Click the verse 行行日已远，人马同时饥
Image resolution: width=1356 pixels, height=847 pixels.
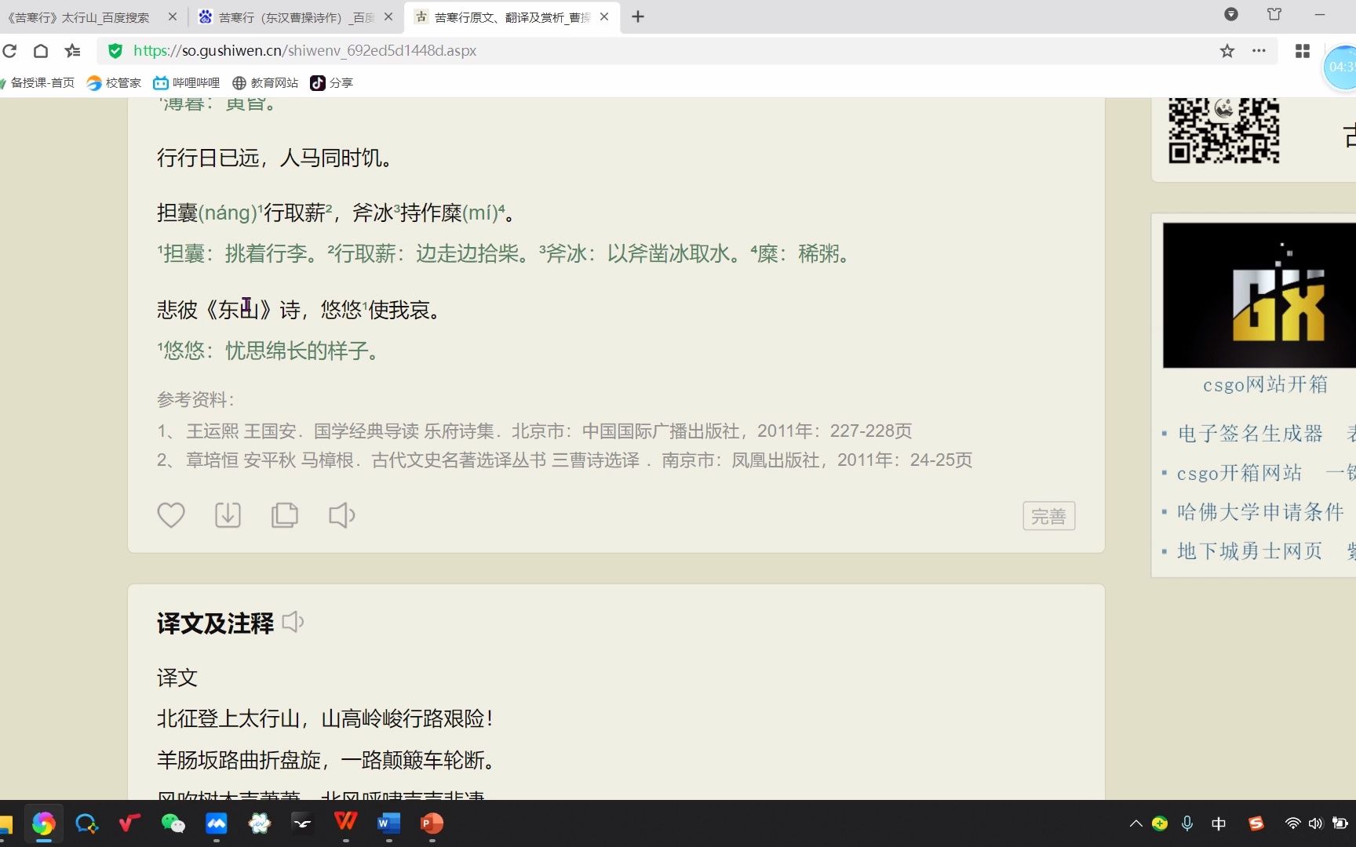[274, 158]
